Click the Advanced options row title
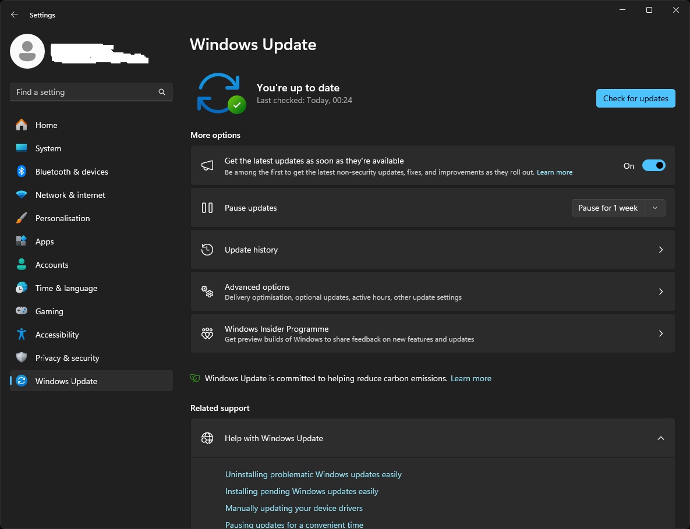This screenshot has width=690, height=529. pos(257,287)
